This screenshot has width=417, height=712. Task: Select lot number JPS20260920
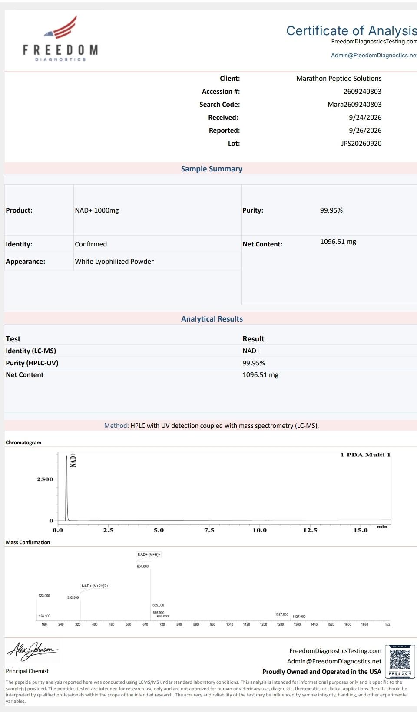(361, 144)
